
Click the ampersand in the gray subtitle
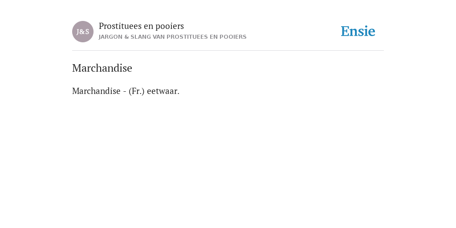(126, 37)
